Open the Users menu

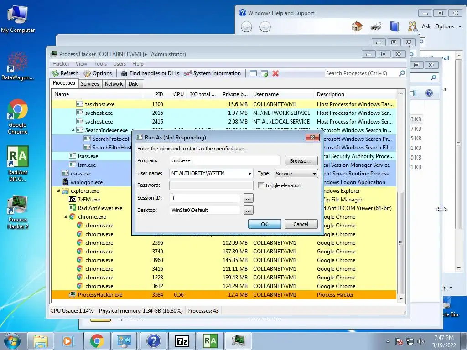119,64
